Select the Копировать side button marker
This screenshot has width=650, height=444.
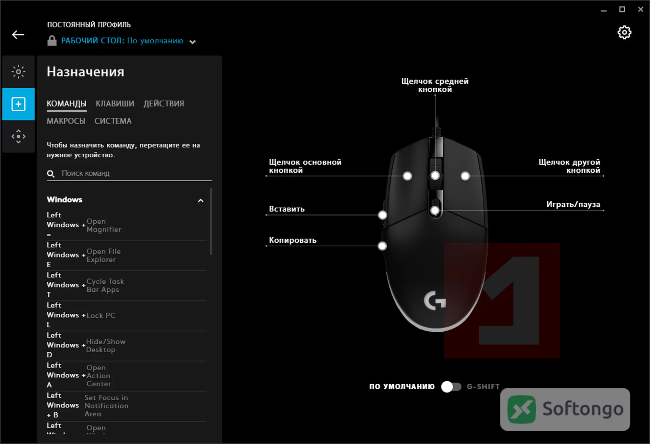coord(382,246)
